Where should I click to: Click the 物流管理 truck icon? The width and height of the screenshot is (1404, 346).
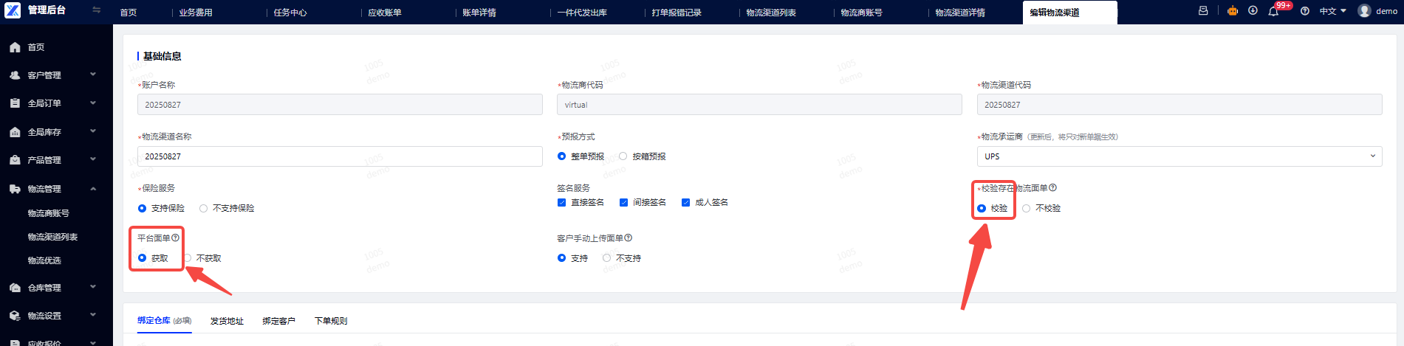click(15, 189)
